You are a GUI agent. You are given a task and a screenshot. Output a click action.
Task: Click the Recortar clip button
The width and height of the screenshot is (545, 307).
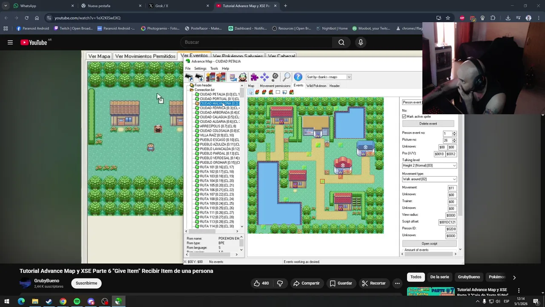pos(373,283)
